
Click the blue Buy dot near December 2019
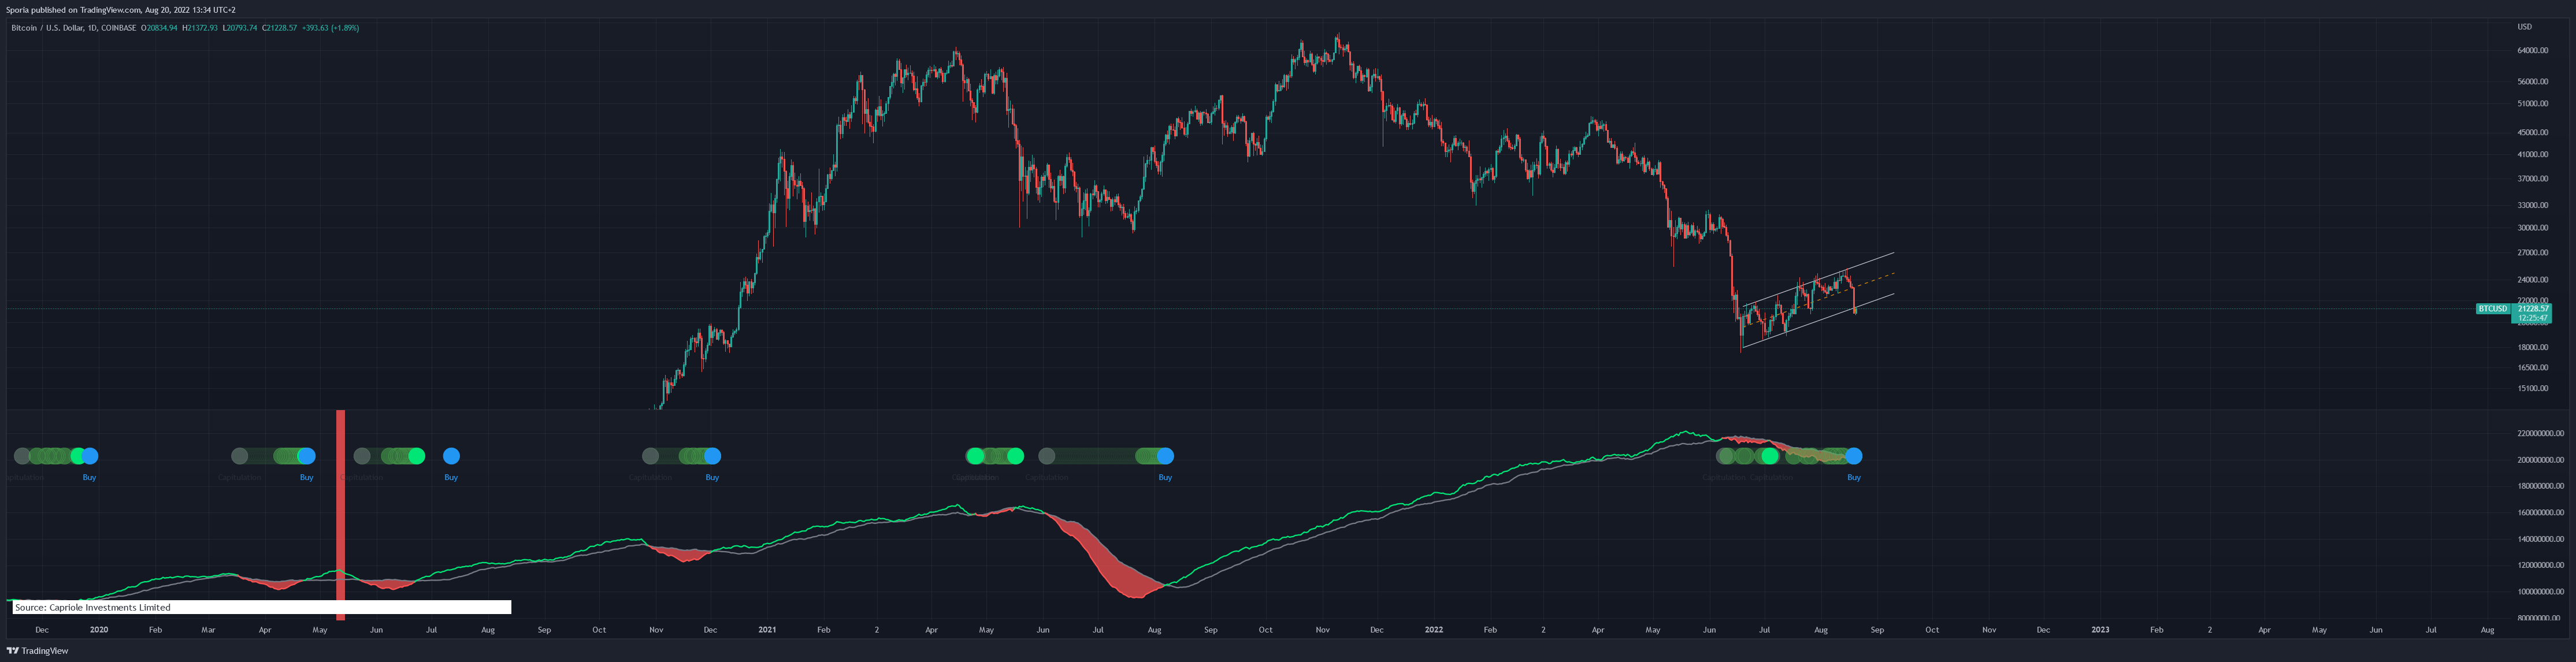click(x=90, y=456)
